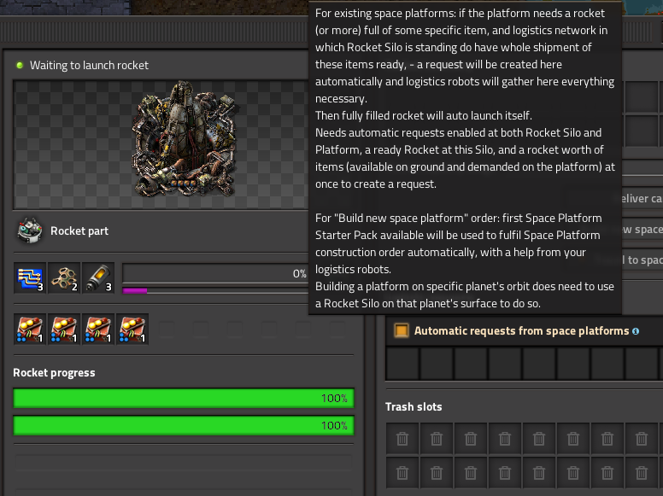
Task: Click the third productivity module slot
Action: pyautogui.click(x=98, y=330)
